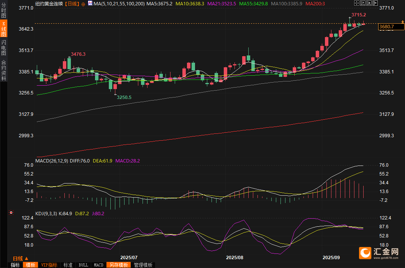
Task: Click the orange arrow on the price tag
Action: (x=402, y=22)
